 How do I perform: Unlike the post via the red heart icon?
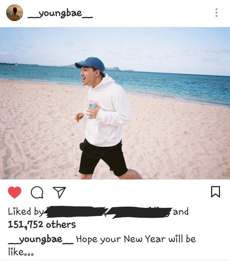tap(15, 192)
